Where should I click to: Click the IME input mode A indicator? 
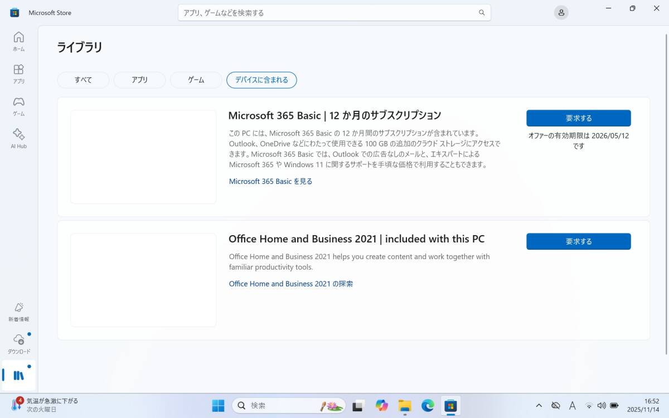click(x=573, y=406)
